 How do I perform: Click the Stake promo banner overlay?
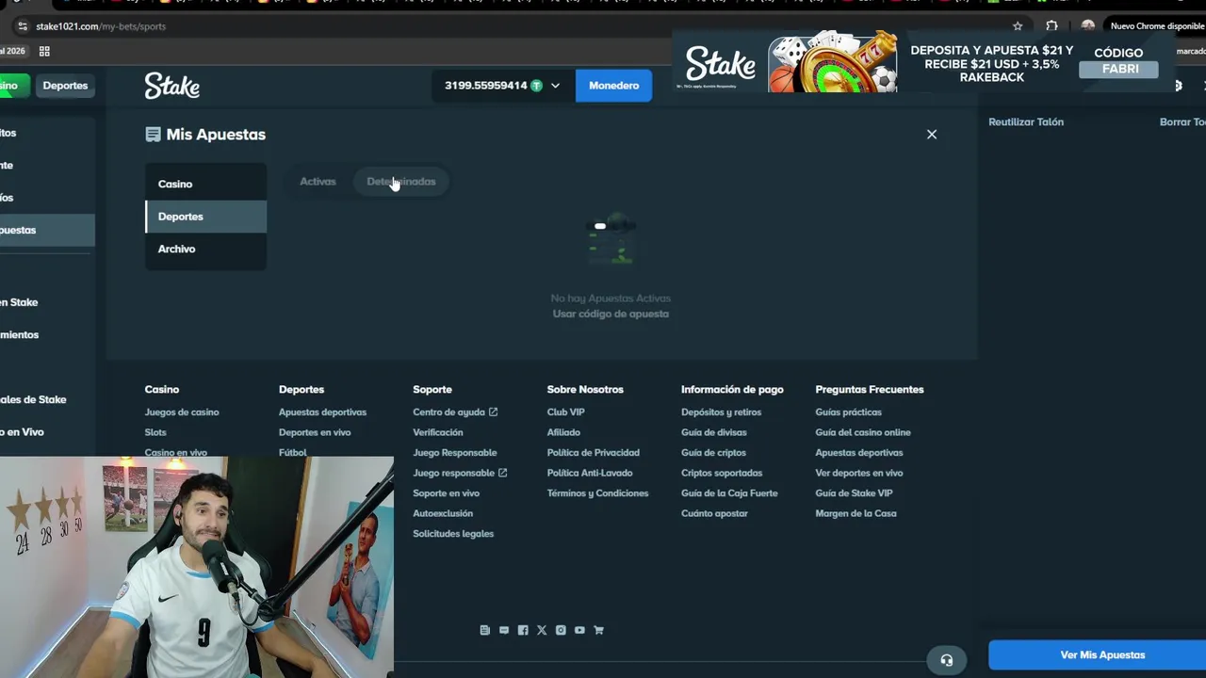tap(923, 63)
